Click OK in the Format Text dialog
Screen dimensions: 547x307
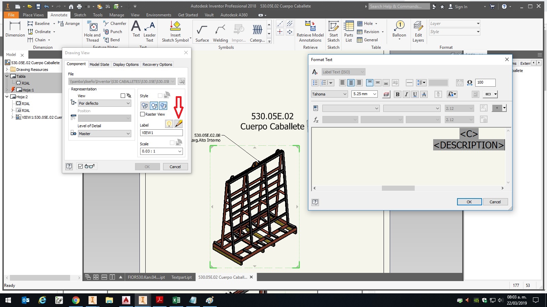pos(469,202)
